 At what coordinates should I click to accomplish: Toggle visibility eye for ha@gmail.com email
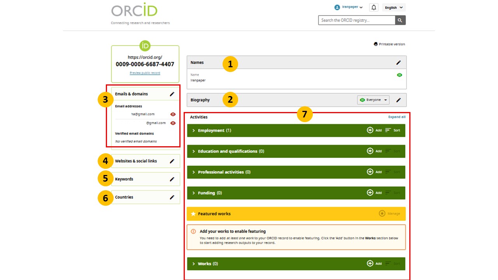[x=173, y=114]
